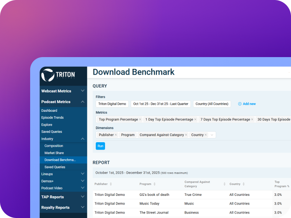
Task: Open Saved Queries under Podcast Metrics
Action: 52,131
